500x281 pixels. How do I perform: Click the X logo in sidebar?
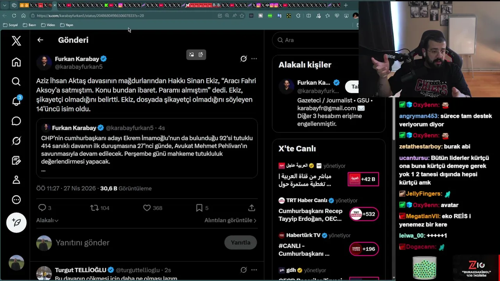coord(16,40)
